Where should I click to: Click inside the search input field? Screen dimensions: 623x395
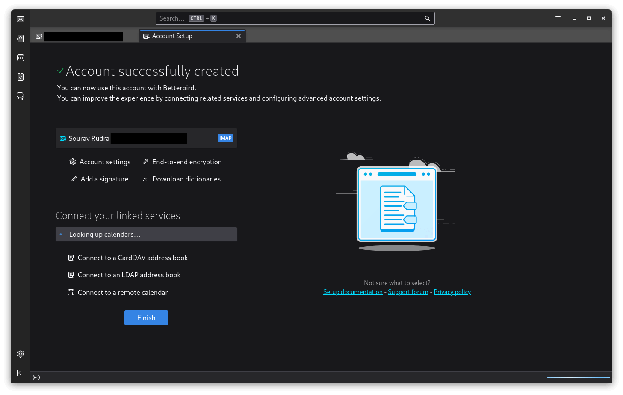[x=278, y=18]
